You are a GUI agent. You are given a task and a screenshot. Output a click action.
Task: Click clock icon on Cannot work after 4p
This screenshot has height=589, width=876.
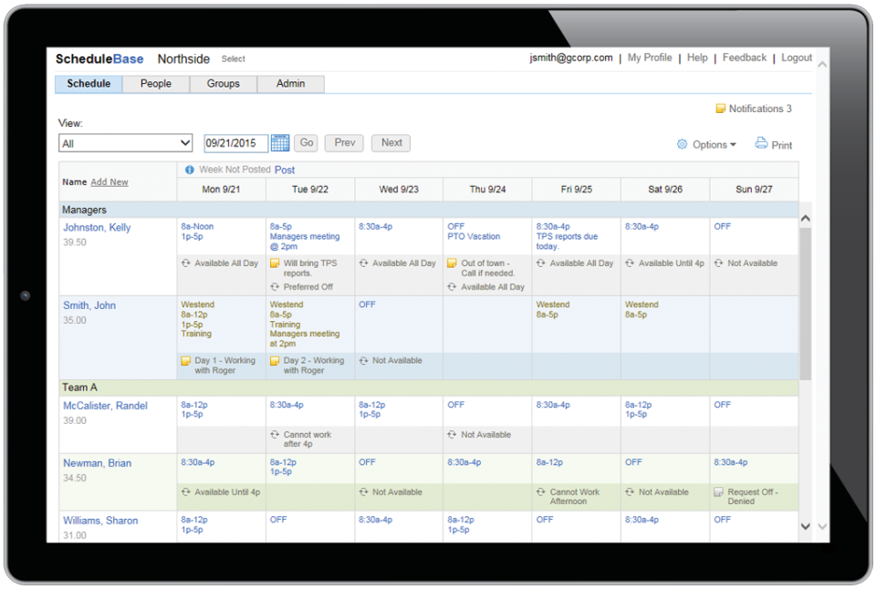coord(276,435)
